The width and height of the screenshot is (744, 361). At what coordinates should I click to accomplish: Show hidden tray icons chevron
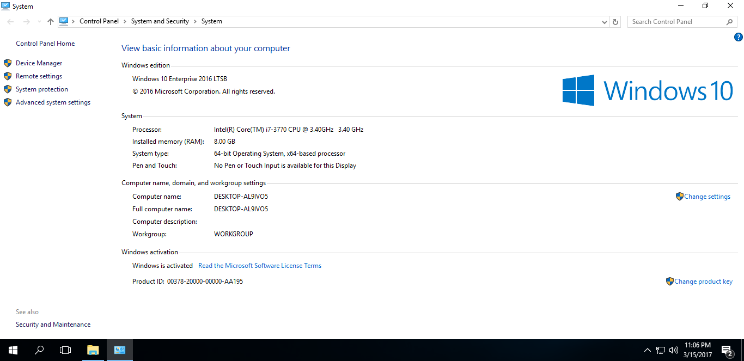(647, 350)
